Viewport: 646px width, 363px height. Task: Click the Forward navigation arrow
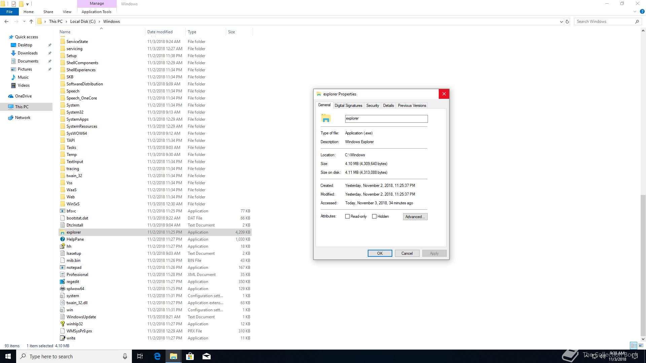point(16,22)
